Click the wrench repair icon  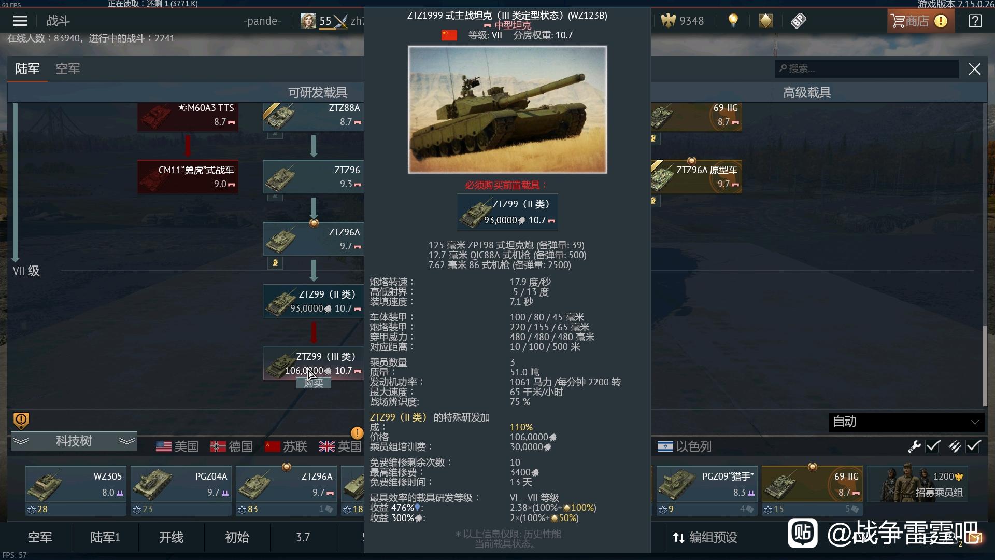[x=914, y=446]
